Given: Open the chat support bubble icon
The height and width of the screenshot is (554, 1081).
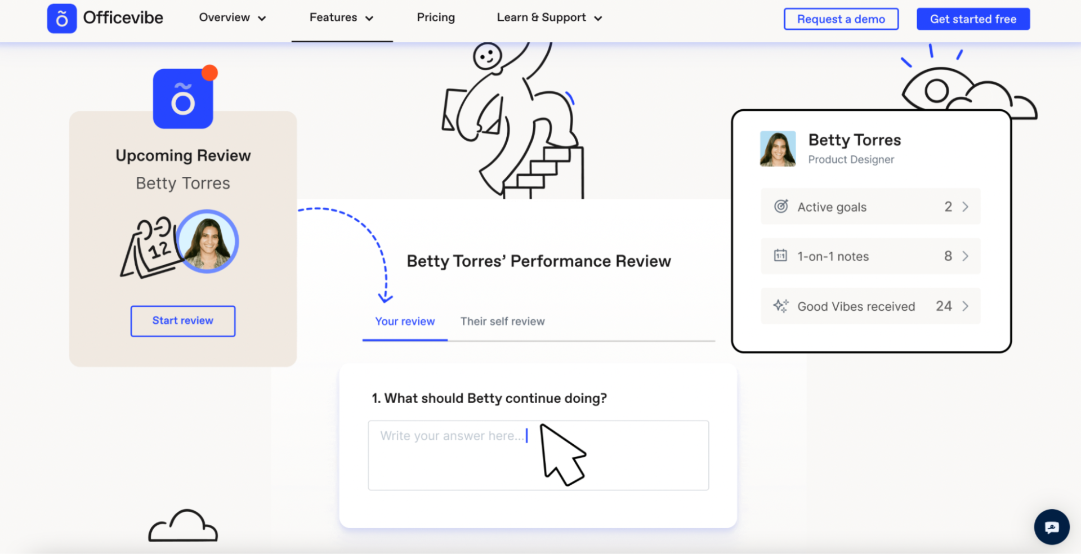Looking at the screenshot, I should click(x=1051, y=527).
